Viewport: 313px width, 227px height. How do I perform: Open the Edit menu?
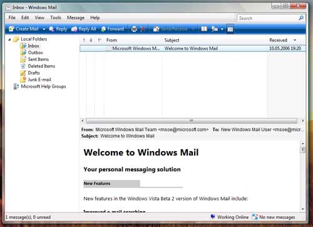(x=25, y=18)
